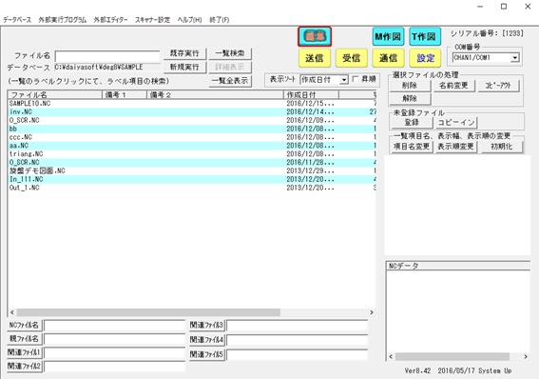Select the SAMPLE10.NC file row

coord(192,104)
